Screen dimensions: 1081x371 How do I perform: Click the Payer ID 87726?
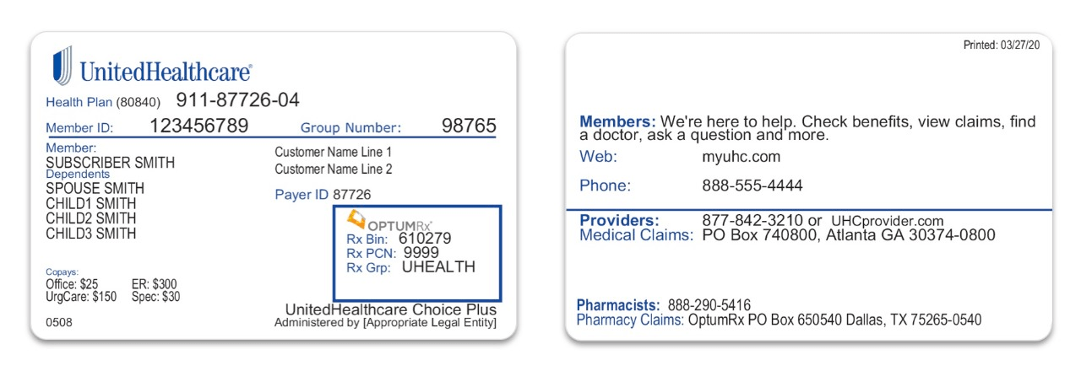click(351, 195)
